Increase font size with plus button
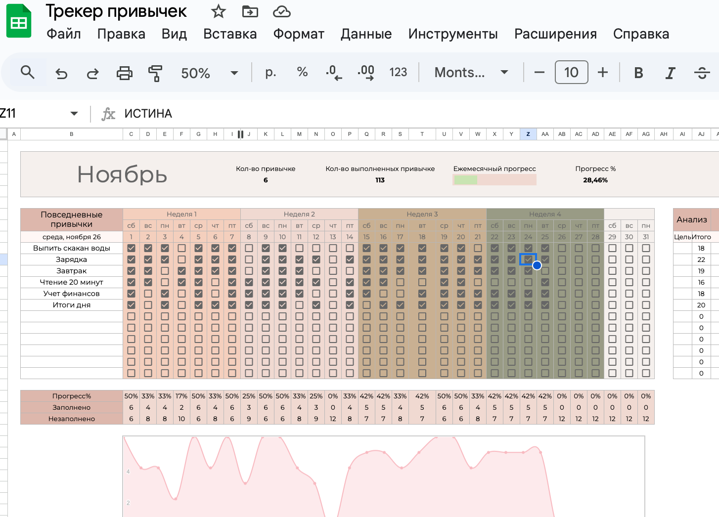The image size is (719, 517). click(602, 73)
